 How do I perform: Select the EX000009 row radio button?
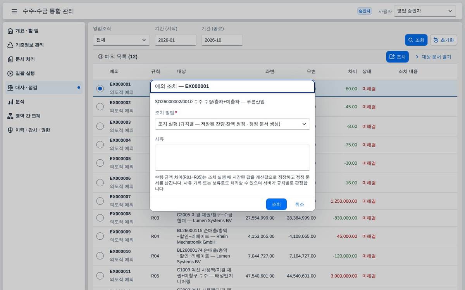tap(100, 236)
